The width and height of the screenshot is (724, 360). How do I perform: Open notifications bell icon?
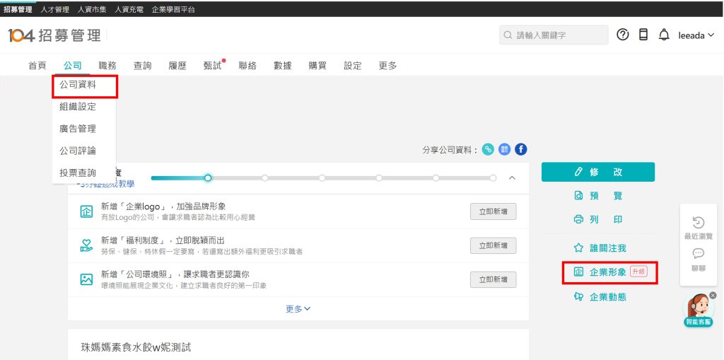click(664, 35)
